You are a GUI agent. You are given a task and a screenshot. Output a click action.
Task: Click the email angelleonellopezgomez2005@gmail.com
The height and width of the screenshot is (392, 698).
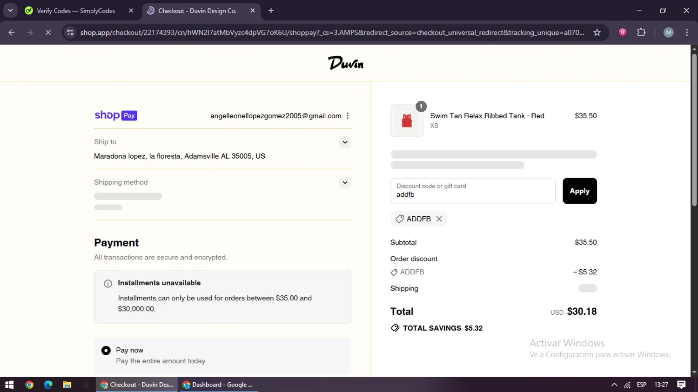coord(275,116)
